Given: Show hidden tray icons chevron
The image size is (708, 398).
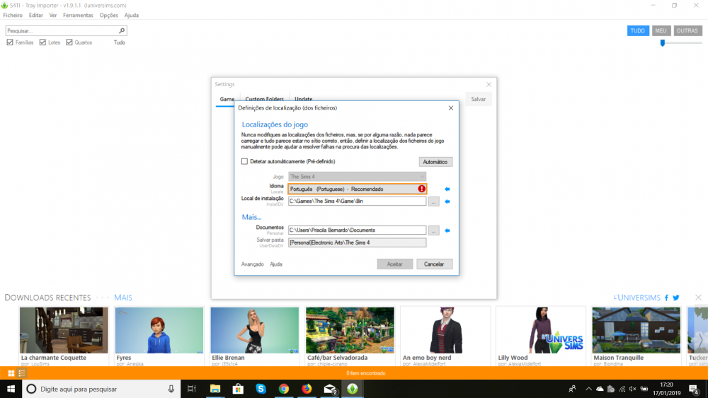Looking at the screenshot, I should click(588, 389).
